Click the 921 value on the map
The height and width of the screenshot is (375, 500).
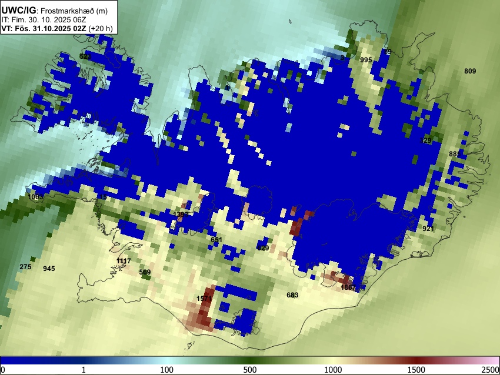tap(428, 229)
